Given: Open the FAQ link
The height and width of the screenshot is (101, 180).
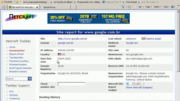Looking at the screenshot, I should tap(11, 92).
